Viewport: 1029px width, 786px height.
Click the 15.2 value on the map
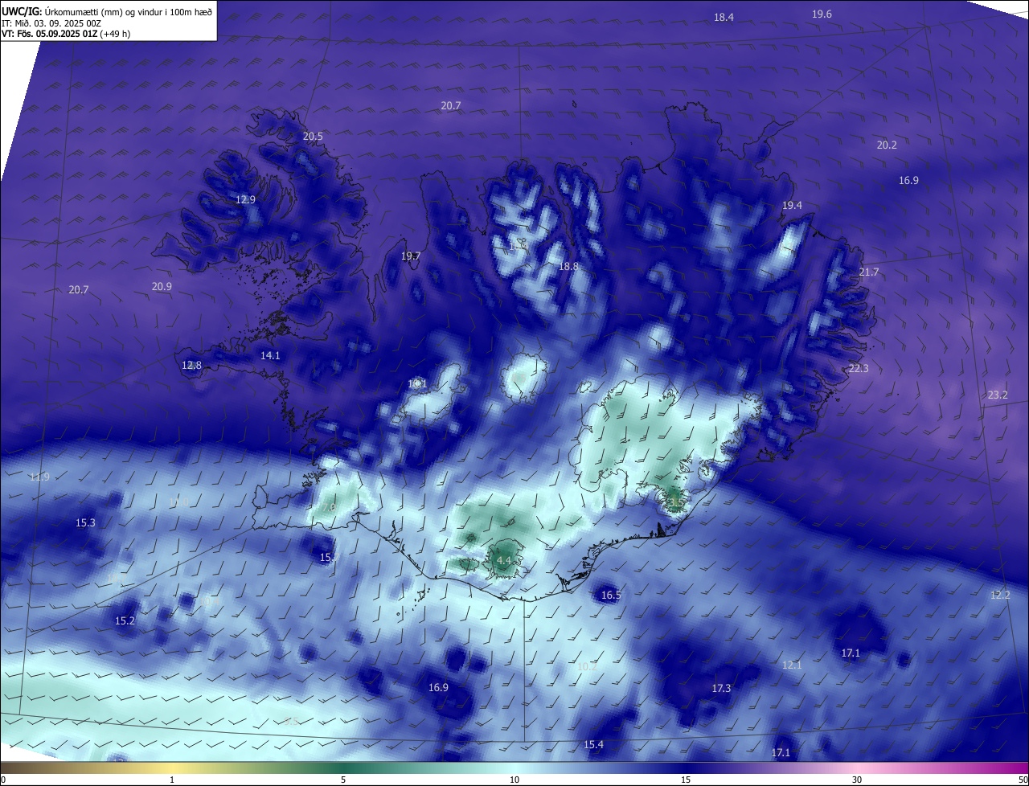click(125, 620)
